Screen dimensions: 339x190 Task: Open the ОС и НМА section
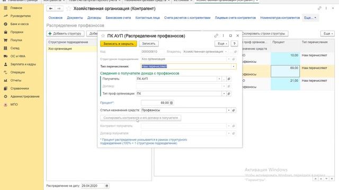click(x=17, y=56)
